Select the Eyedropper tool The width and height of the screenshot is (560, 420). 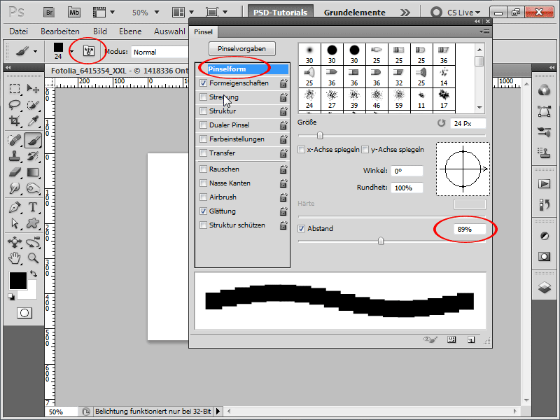point(33,121)
